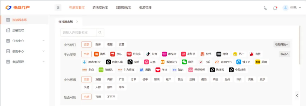Screen dimensions: 306x106
Task: Click the hamburger menu collapse icon
Action: pos(58,8)
